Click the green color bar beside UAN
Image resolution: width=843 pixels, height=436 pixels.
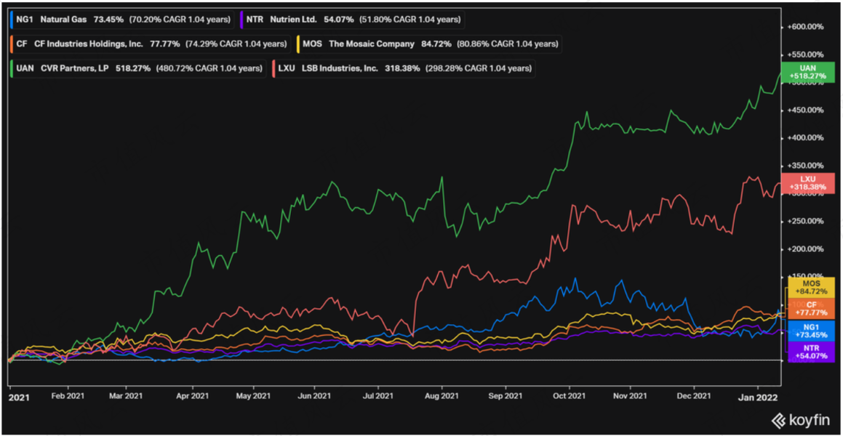coord(12,68)
